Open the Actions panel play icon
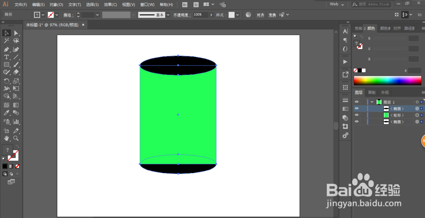This screenshot has width=425, height=218. [345, 62]
